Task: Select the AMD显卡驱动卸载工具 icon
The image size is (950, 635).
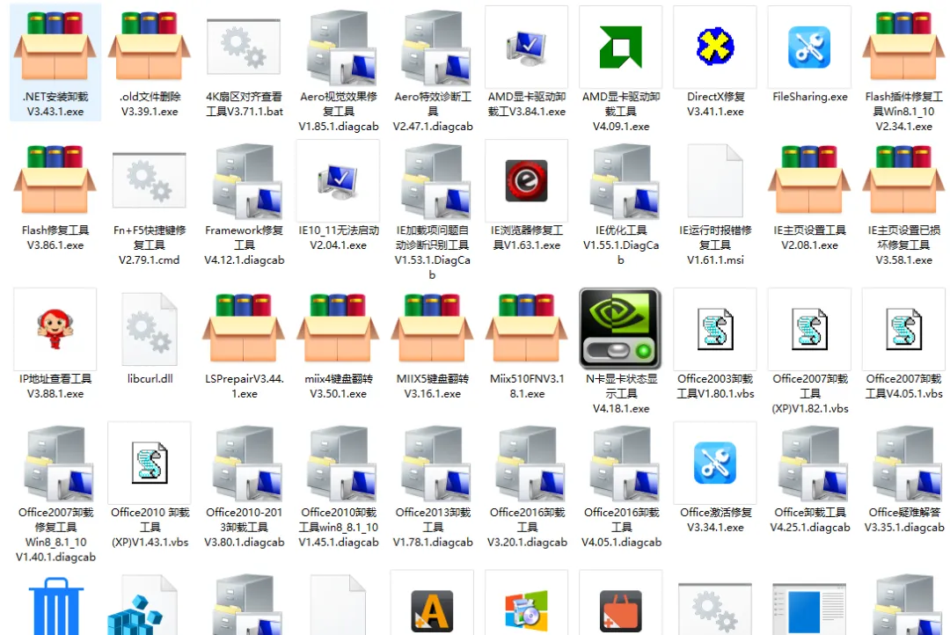Action: [621, 47]
